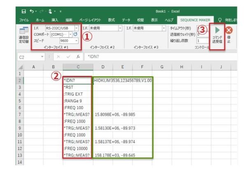Click the Name Box showing C2
Screen dimensions: 251x178
[x=29, y=57]
